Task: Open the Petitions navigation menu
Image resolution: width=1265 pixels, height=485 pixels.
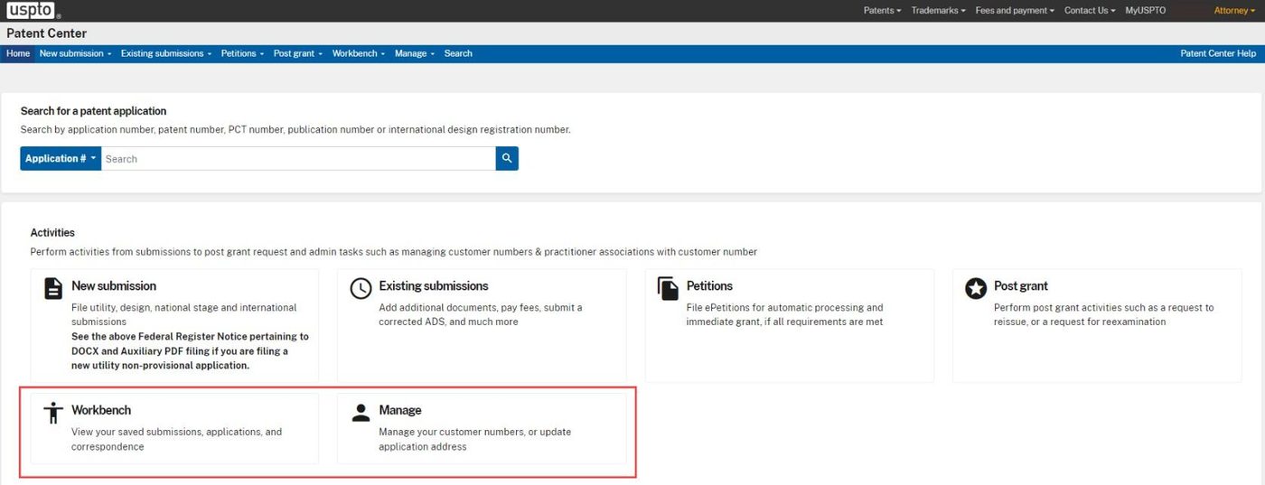Action: [x=242, y=53]
